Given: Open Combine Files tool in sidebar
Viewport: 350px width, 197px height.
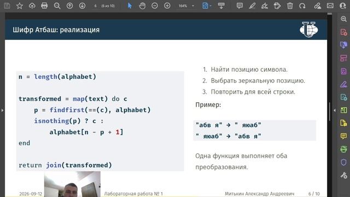Looking at the screenshot, I should point(344,45).
